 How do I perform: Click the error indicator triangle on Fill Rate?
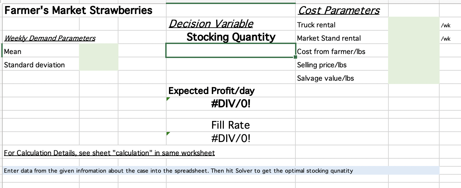click(168, 133)
